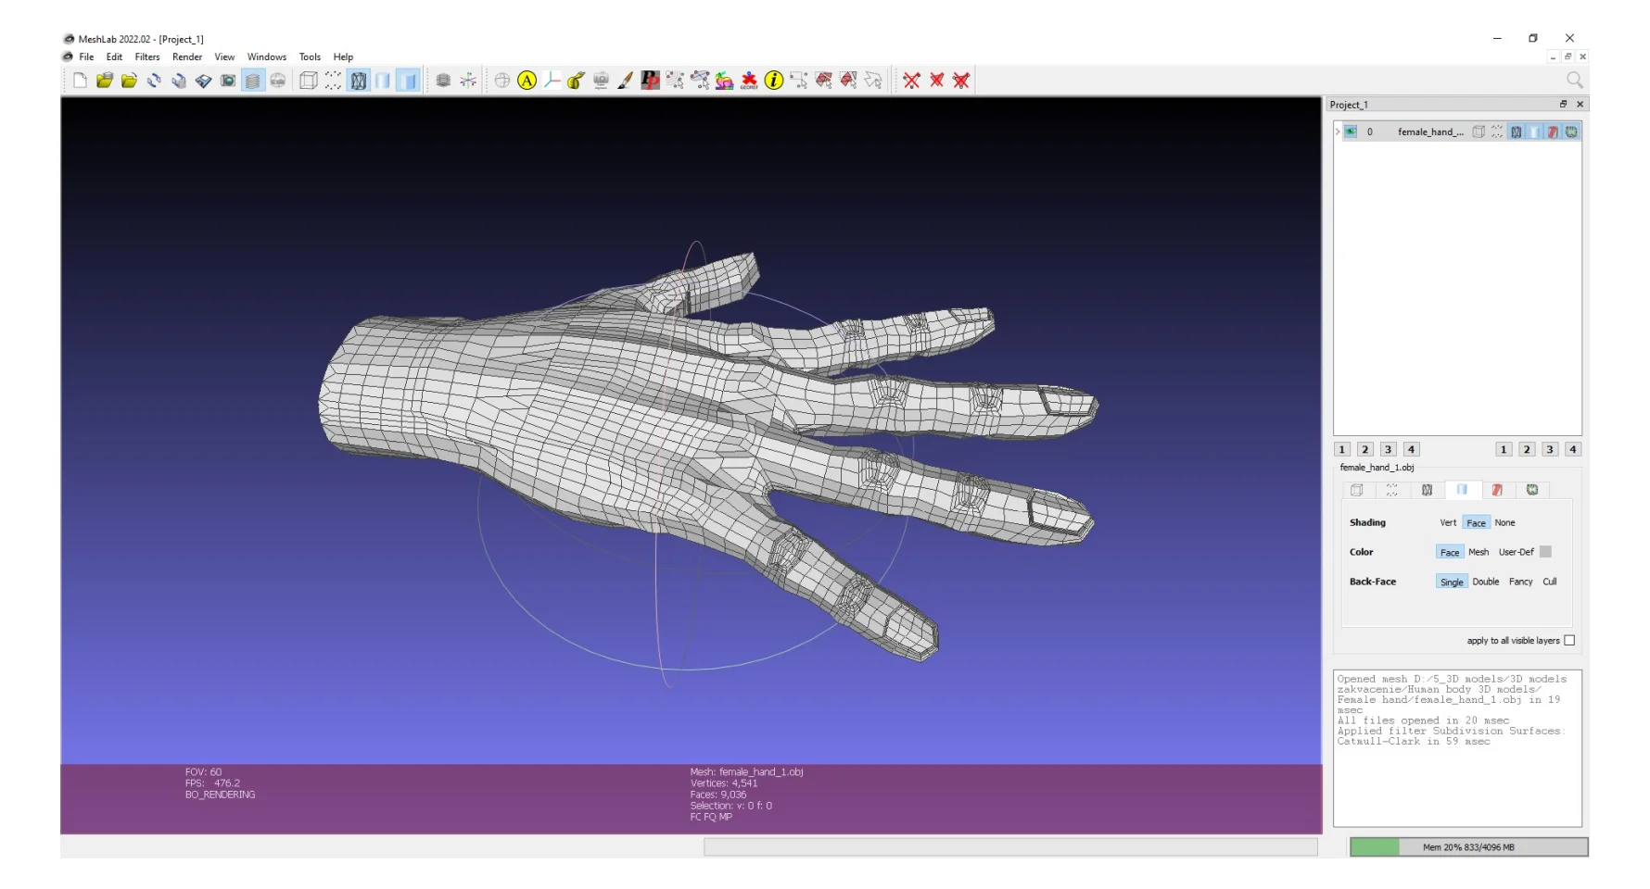Toggle the Wireframe render icon in toolbar
The width and height of the screenshot is (1650, 889).
359,81
